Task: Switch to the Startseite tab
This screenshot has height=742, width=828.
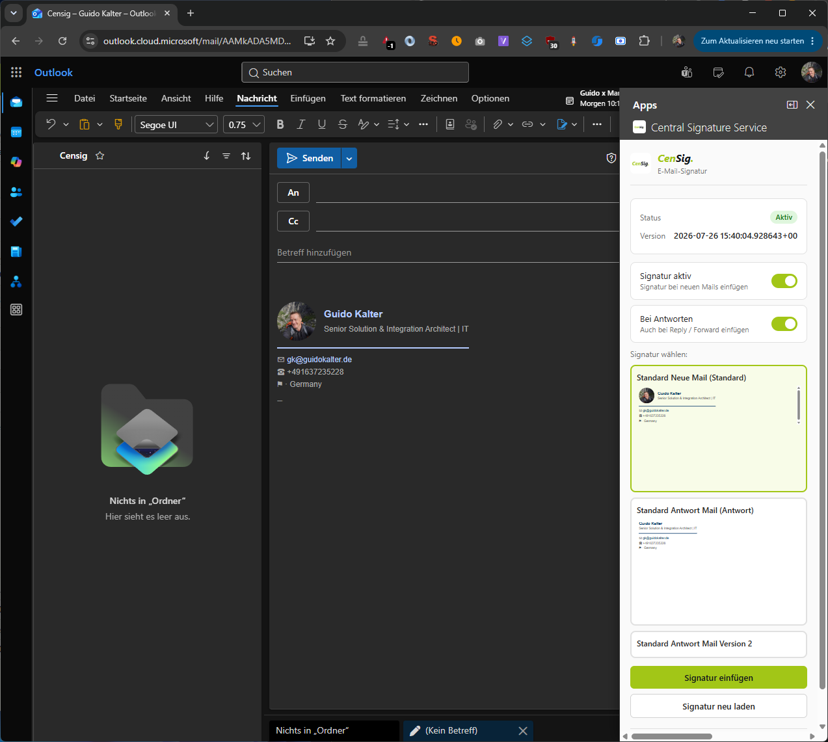Action: tap(128, 98)
